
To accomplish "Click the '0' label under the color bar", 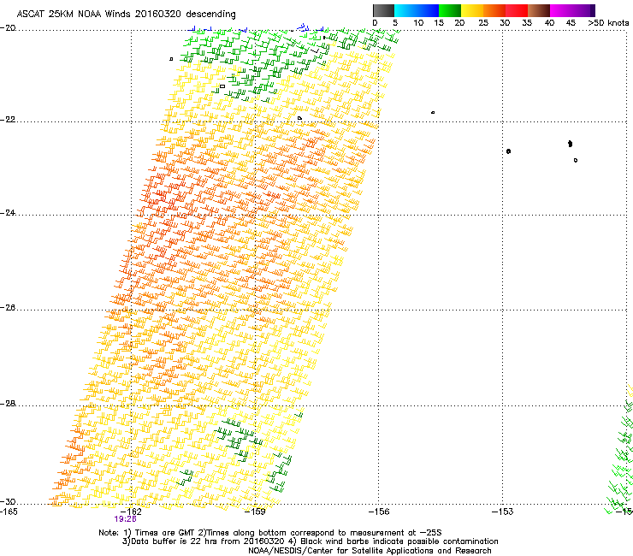I will click(375, 23).
